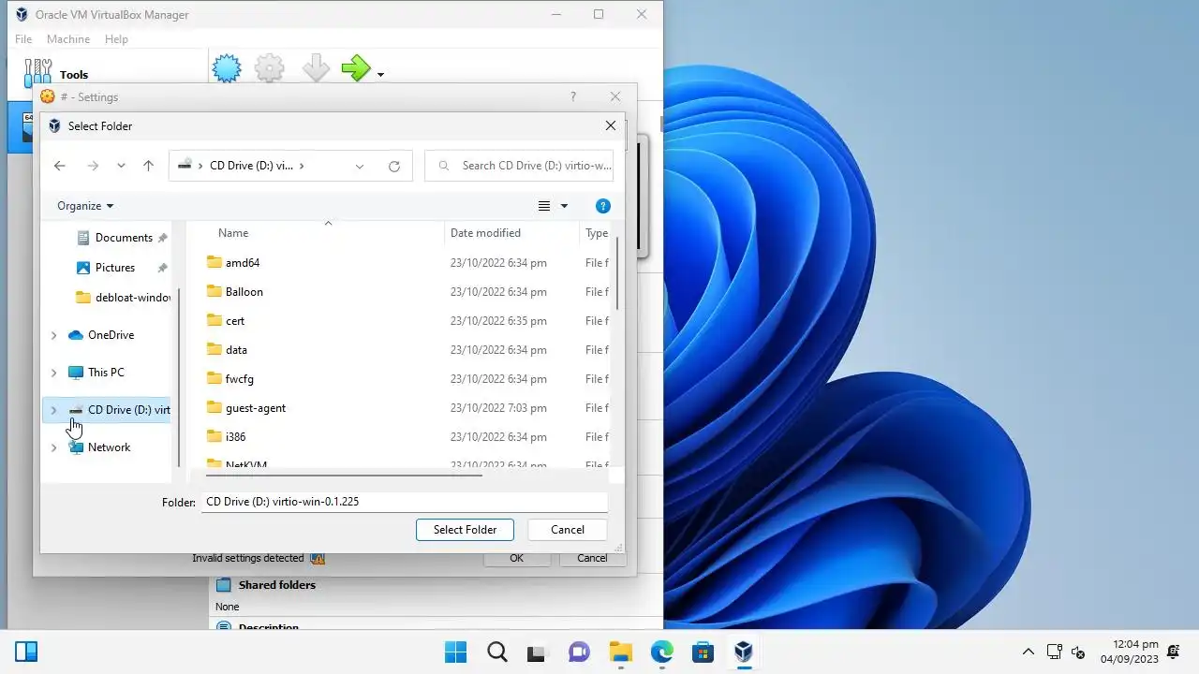
Task: Select the Tools icon in VirtualBox Manager
Action: 37,73
